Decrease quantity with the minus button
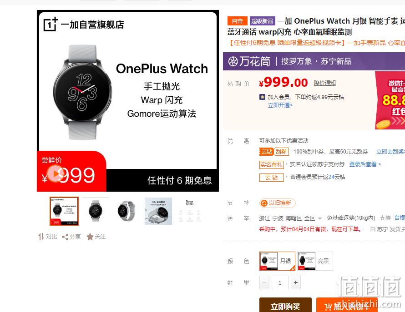 tap(264, 282)
